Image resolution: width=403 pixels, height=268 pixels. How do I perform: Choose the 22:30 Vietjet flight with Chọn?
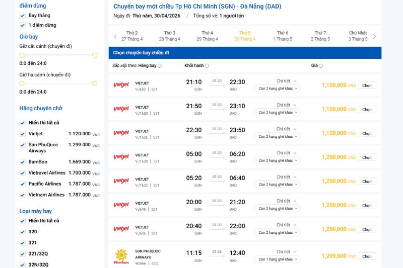tap(367, 133)
